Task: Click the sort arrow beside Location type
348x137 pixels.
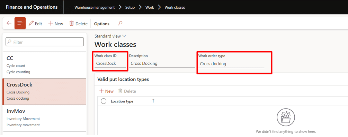Action: coord(153,101)
